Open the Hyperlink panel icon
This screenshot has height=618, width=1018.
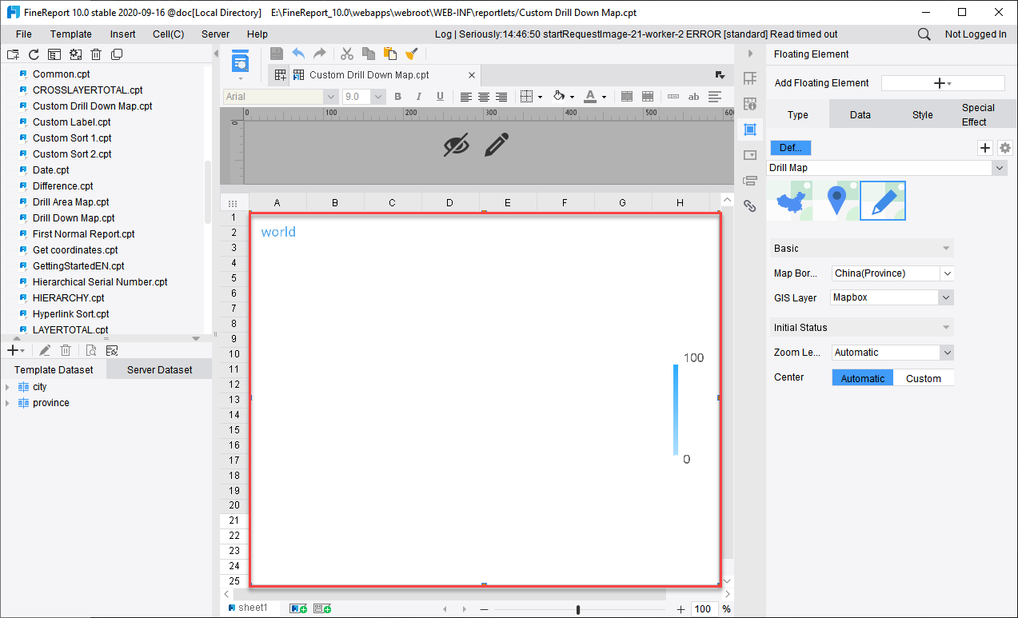tap(750, 205)
